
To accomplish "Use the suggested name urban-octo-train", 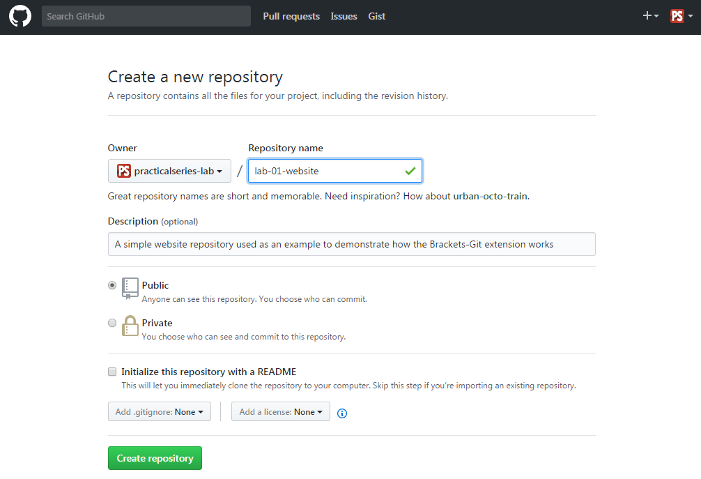I will (491, 196).
